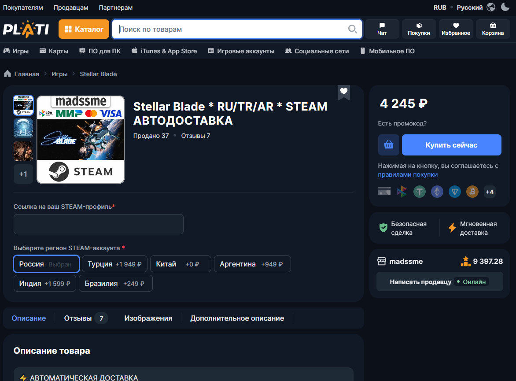Screen dimensions: 516x381
Task: Open the Каталог catalog menu
Action: click(84, 29)
